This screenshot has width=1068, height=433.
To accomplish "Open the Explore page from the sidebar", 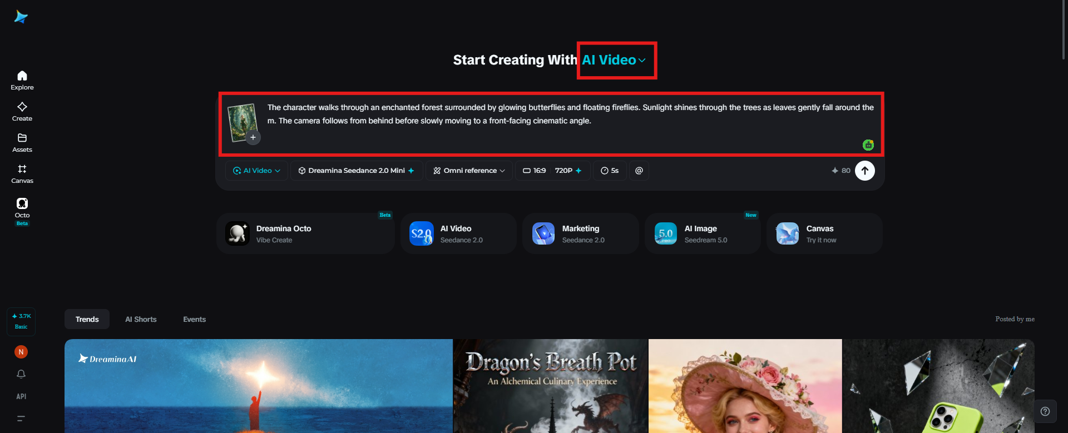I will [22, 80].
